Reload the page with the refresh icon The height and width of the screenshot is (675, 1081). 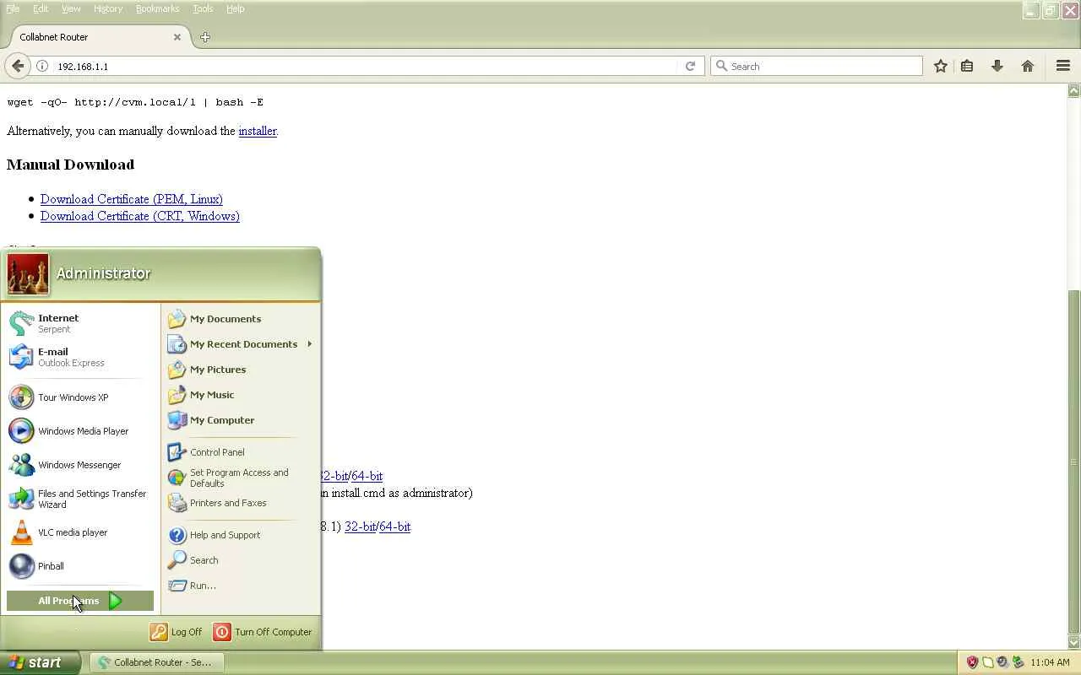690,66
